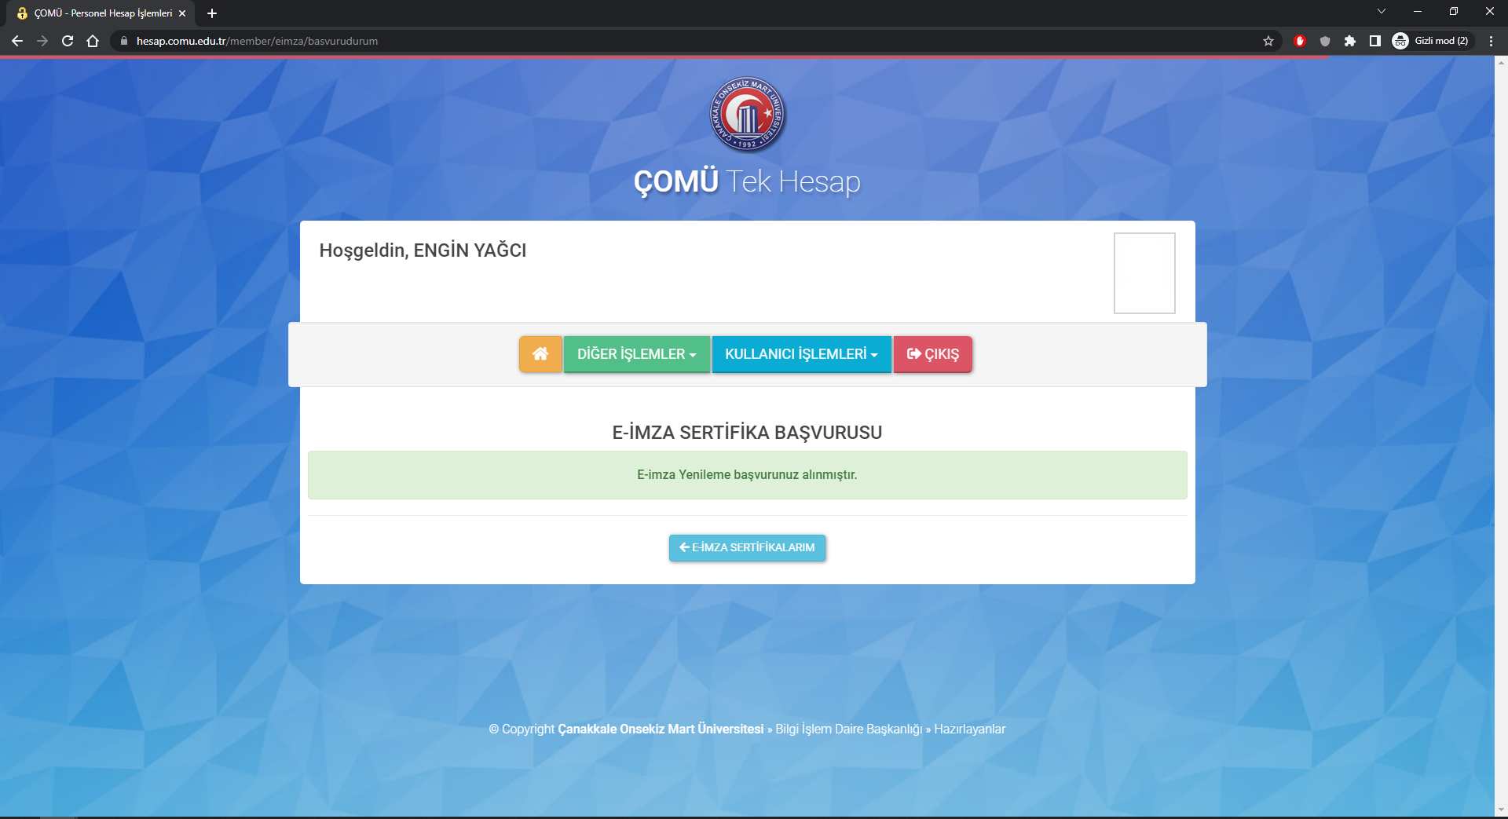Bookmark this page with star icon
This screenshot has width=1508, height=819.
(1268, 41)
